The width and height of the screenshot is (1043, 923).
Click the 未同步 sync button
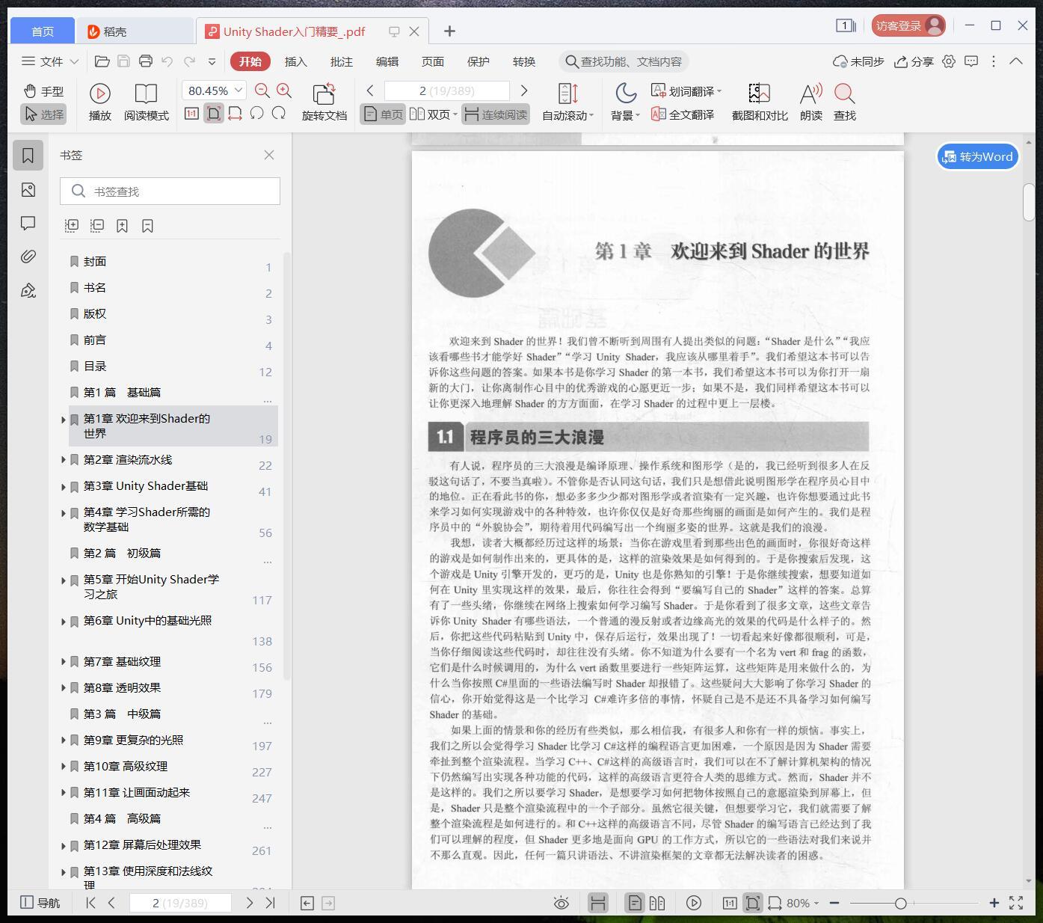[x=858, y=61]
